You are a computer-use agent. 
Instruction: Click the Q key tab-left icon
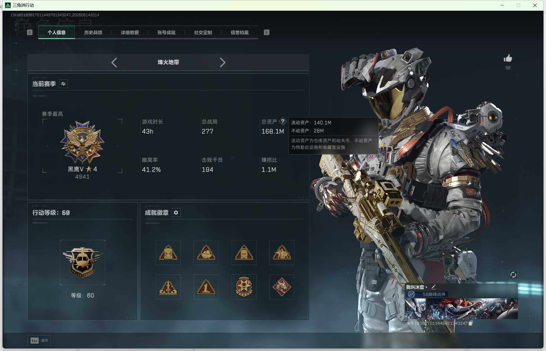(30, 32)
